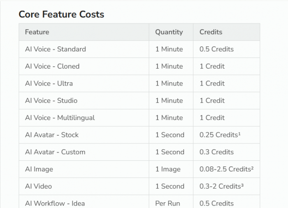
Task: Click the Feature column header
Action: (x=37, y=32)
